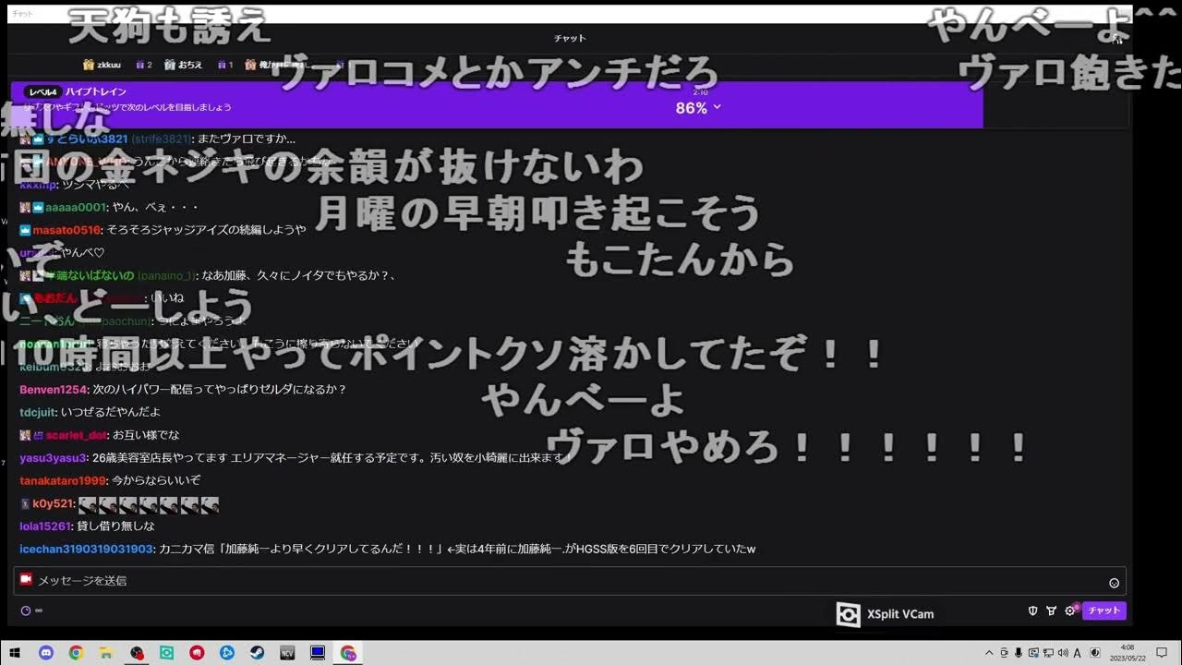Click the IME 'A' input indicator
The image size is (1182, 665).
point(1078,653)
